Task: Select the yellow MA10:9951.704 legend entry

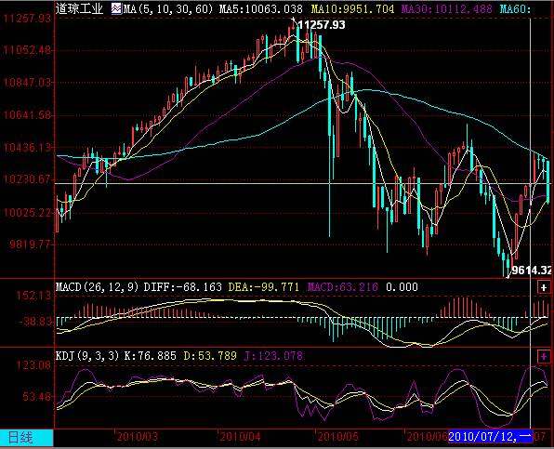Action: 352,9
